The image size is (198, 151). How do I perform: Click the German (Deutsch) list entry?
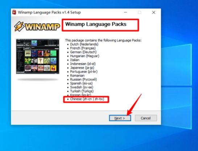click(83, 52)
